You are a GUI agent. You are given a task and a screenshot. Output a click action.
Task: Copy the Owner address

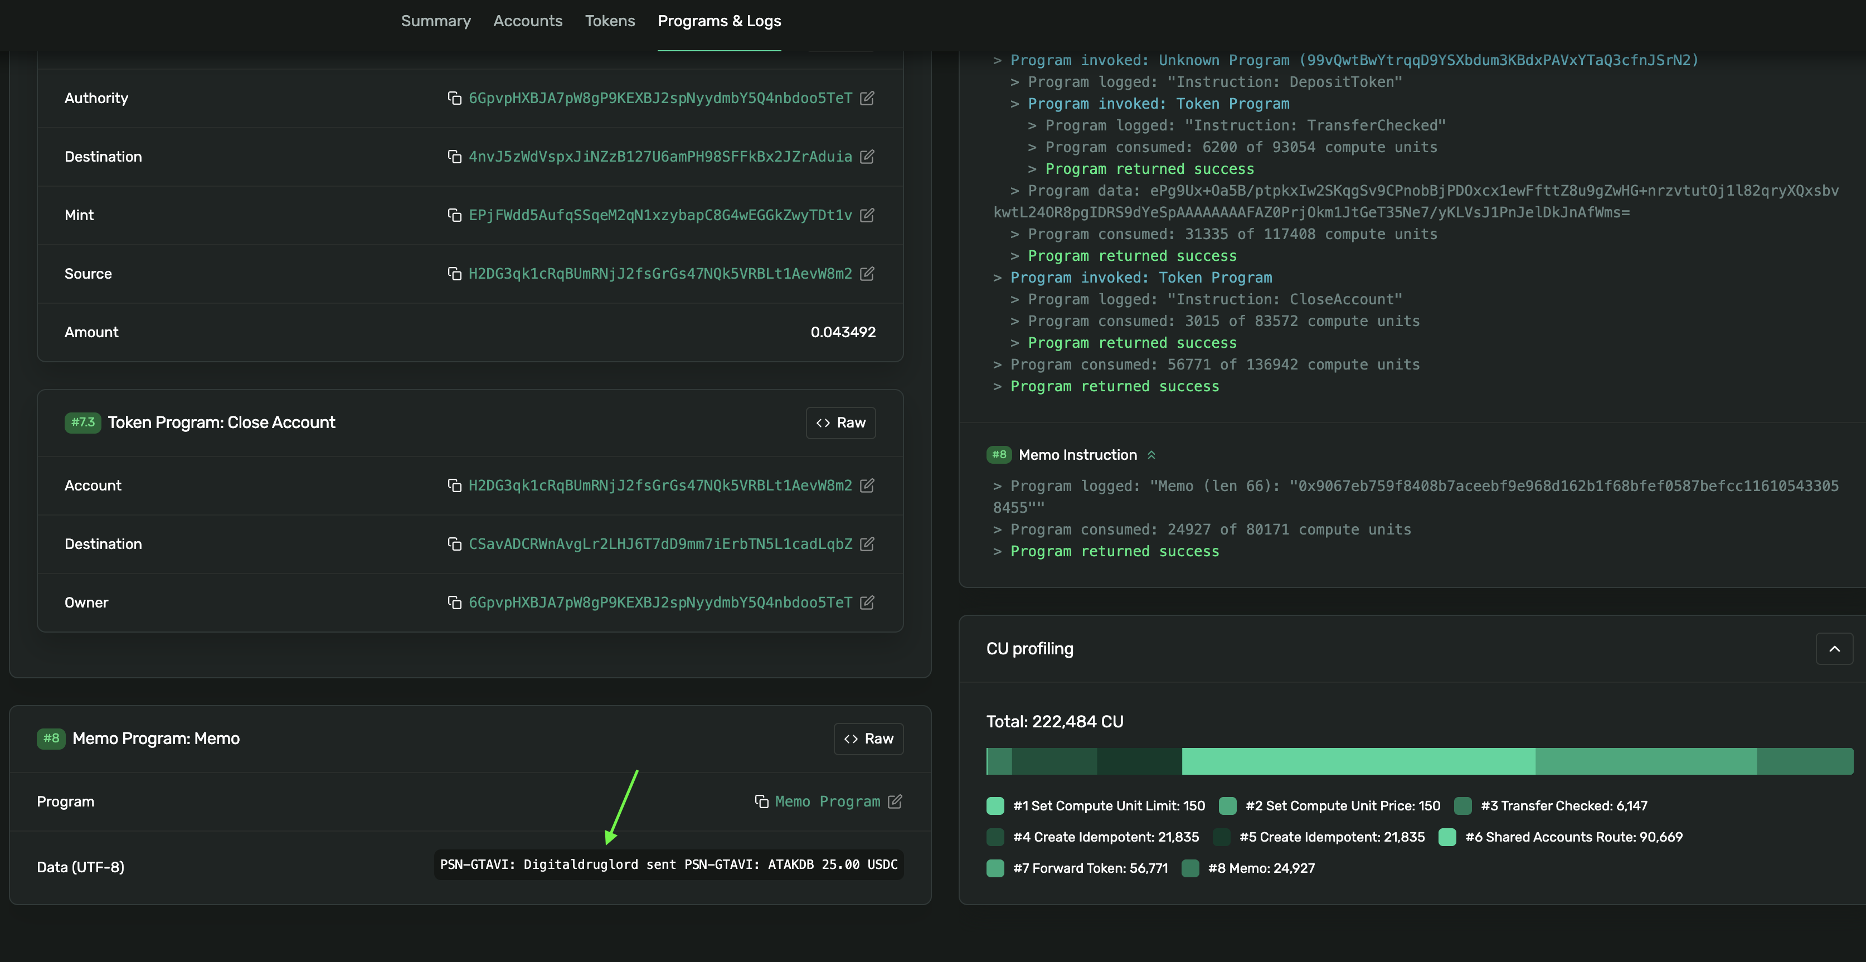[x=454, y=603]
